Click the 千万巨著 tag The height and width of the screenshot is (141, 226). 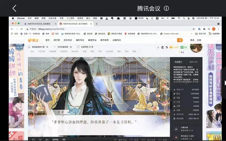click(x=41, y=51)
